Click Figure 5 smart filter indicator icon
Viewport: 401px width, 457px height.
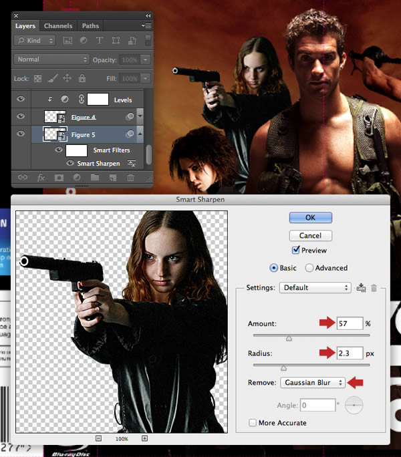pos(130,134)
